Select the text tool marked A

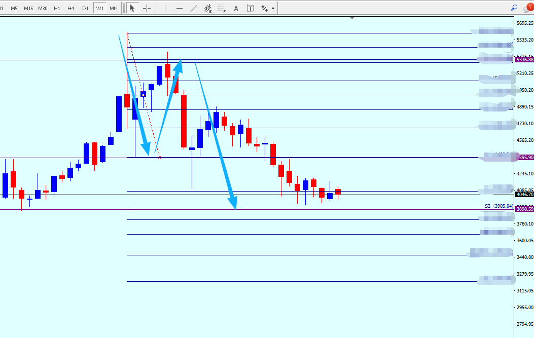tap(236, 8)
